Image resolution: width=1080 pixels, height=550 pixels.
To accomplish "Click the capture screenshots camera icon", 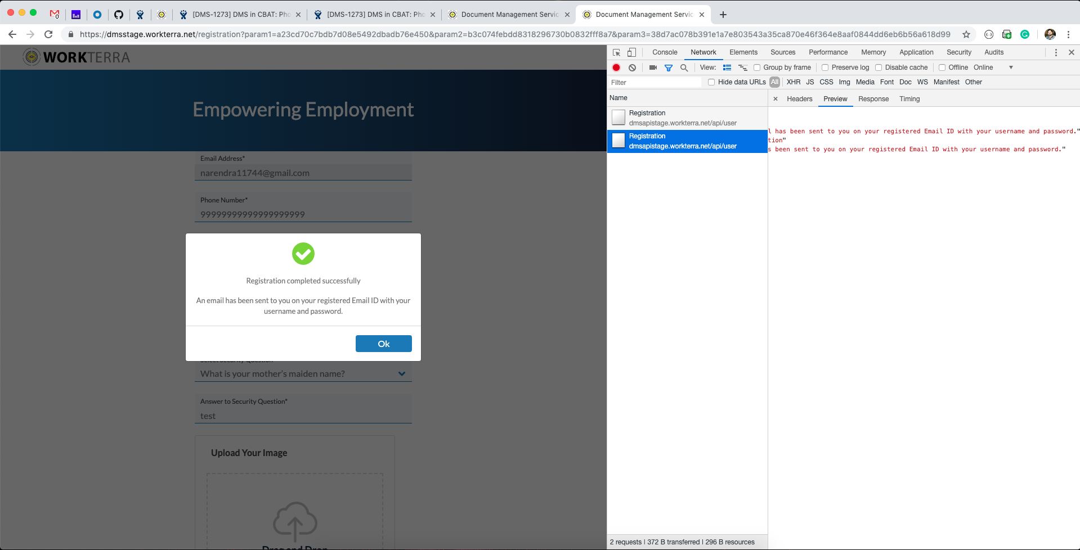I will click(653, 67).
